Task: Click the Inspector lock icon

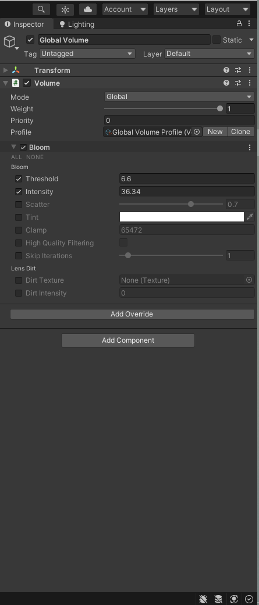Action: (x=239, y=23)
